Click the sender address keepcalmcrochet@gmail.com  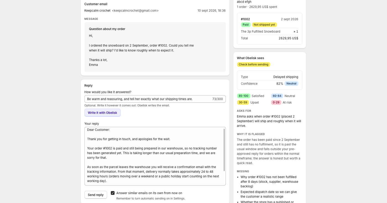(135, 10)
